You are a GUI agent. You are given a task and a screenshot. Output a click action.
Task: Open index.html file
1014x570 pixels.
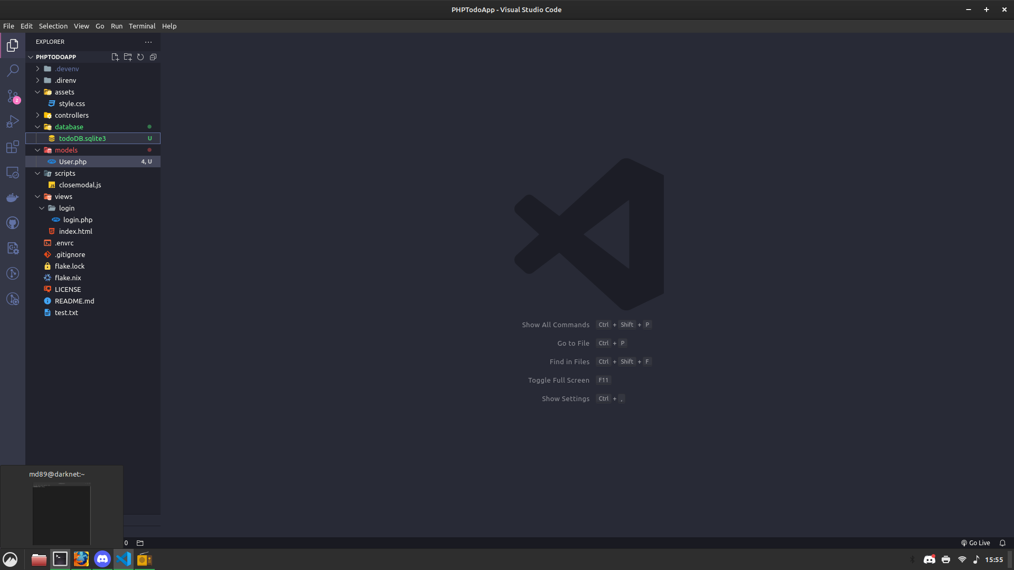tap(93, 231)
